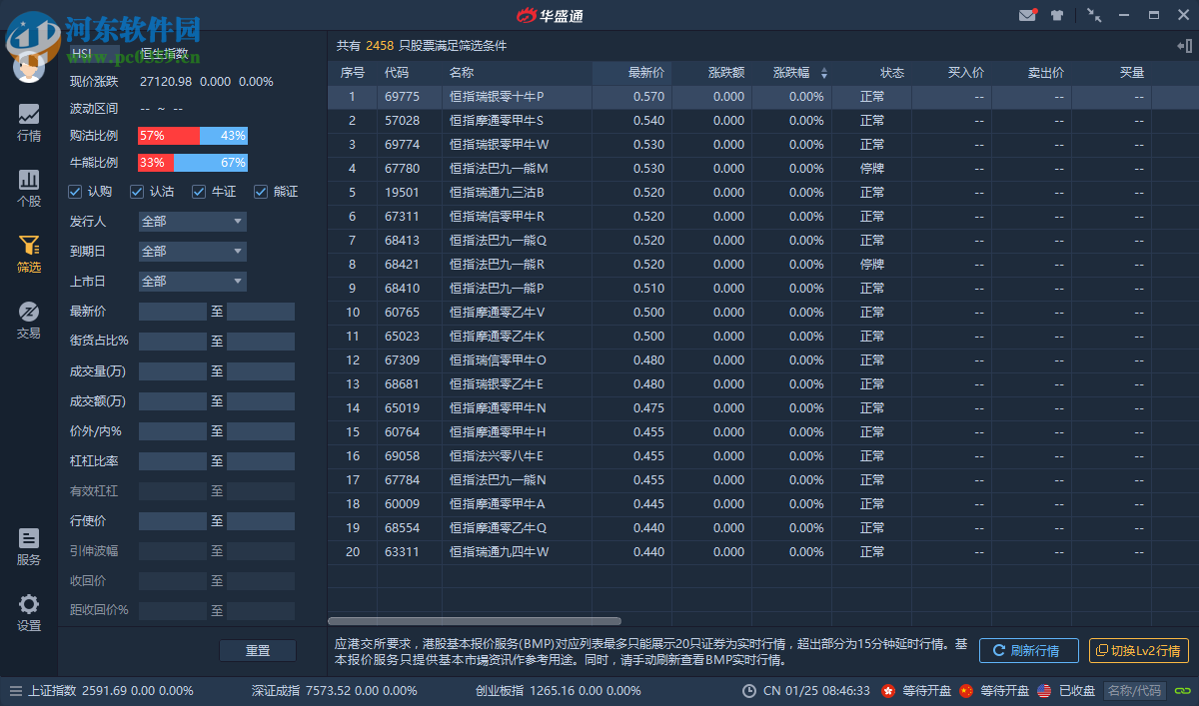1199x706 pixels.
Task: Disable the 牛证 filter checkbox
Action: [x=201, y=191]
